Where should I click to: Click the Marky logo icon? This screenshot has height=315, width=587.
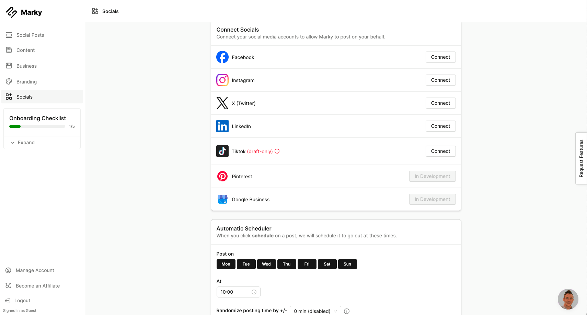coord(11,12)
